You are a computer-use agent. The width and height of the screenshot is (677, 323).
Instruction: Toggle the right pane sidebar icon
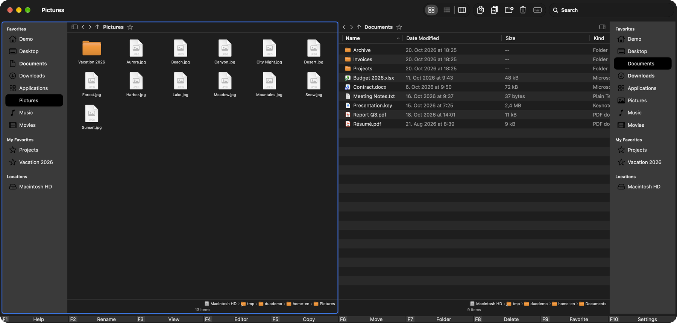click(x=602, y=27)
